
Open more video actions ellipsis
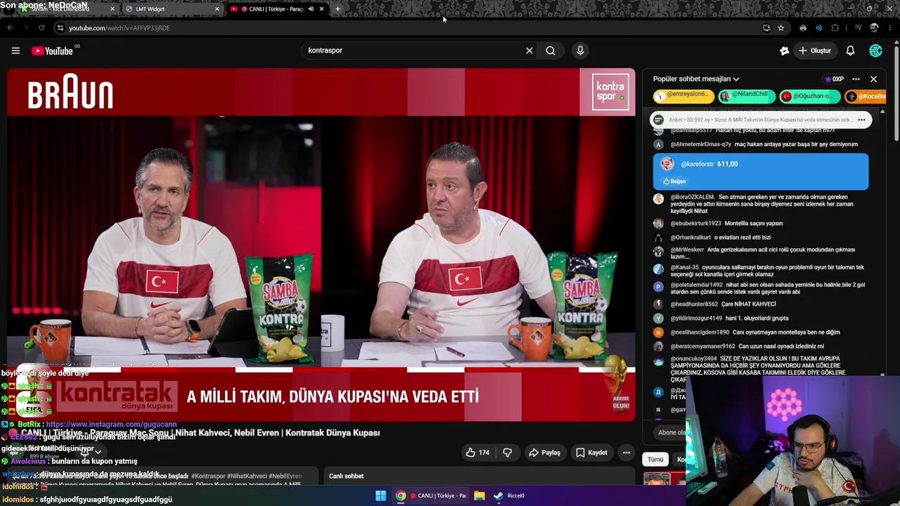click(626, 453)
